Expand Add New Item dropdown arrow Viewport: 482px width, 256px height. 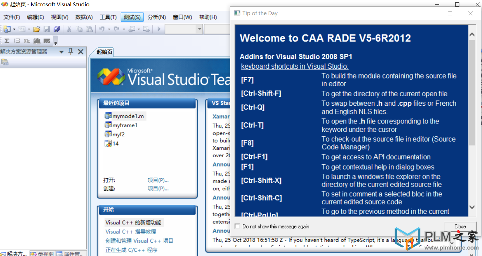pos(29,29)
